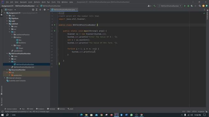
Task: Hide the Project tool window
Action: pos(48,10)
